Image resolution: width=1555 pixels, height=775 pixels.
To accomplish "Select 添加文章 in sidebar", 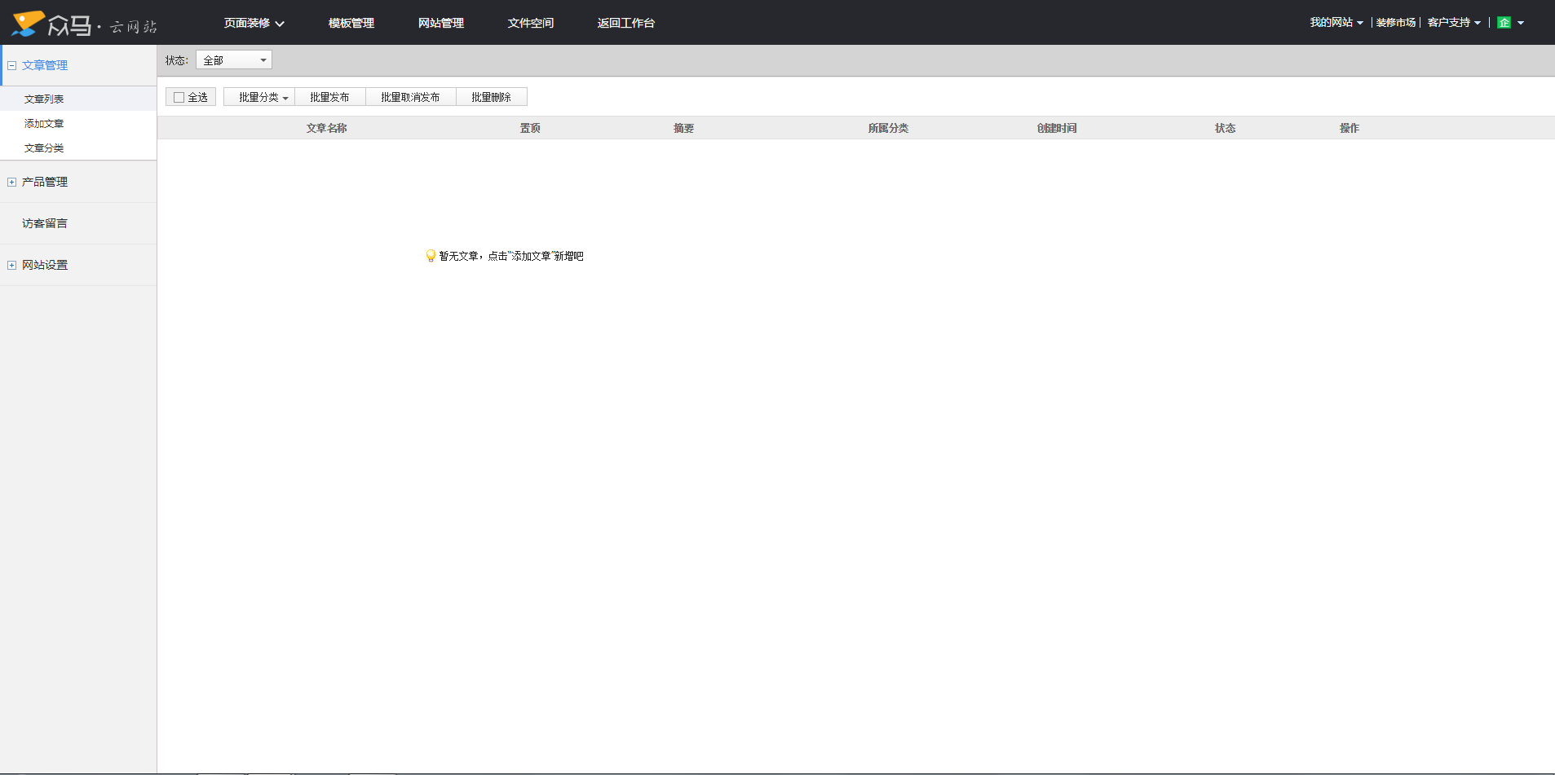I will [78, 123].
